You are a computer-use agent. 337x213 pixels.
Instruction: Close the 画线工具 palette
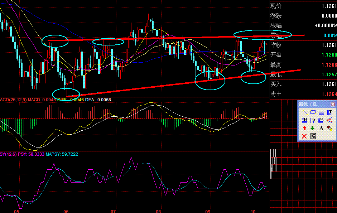(333, 105)
